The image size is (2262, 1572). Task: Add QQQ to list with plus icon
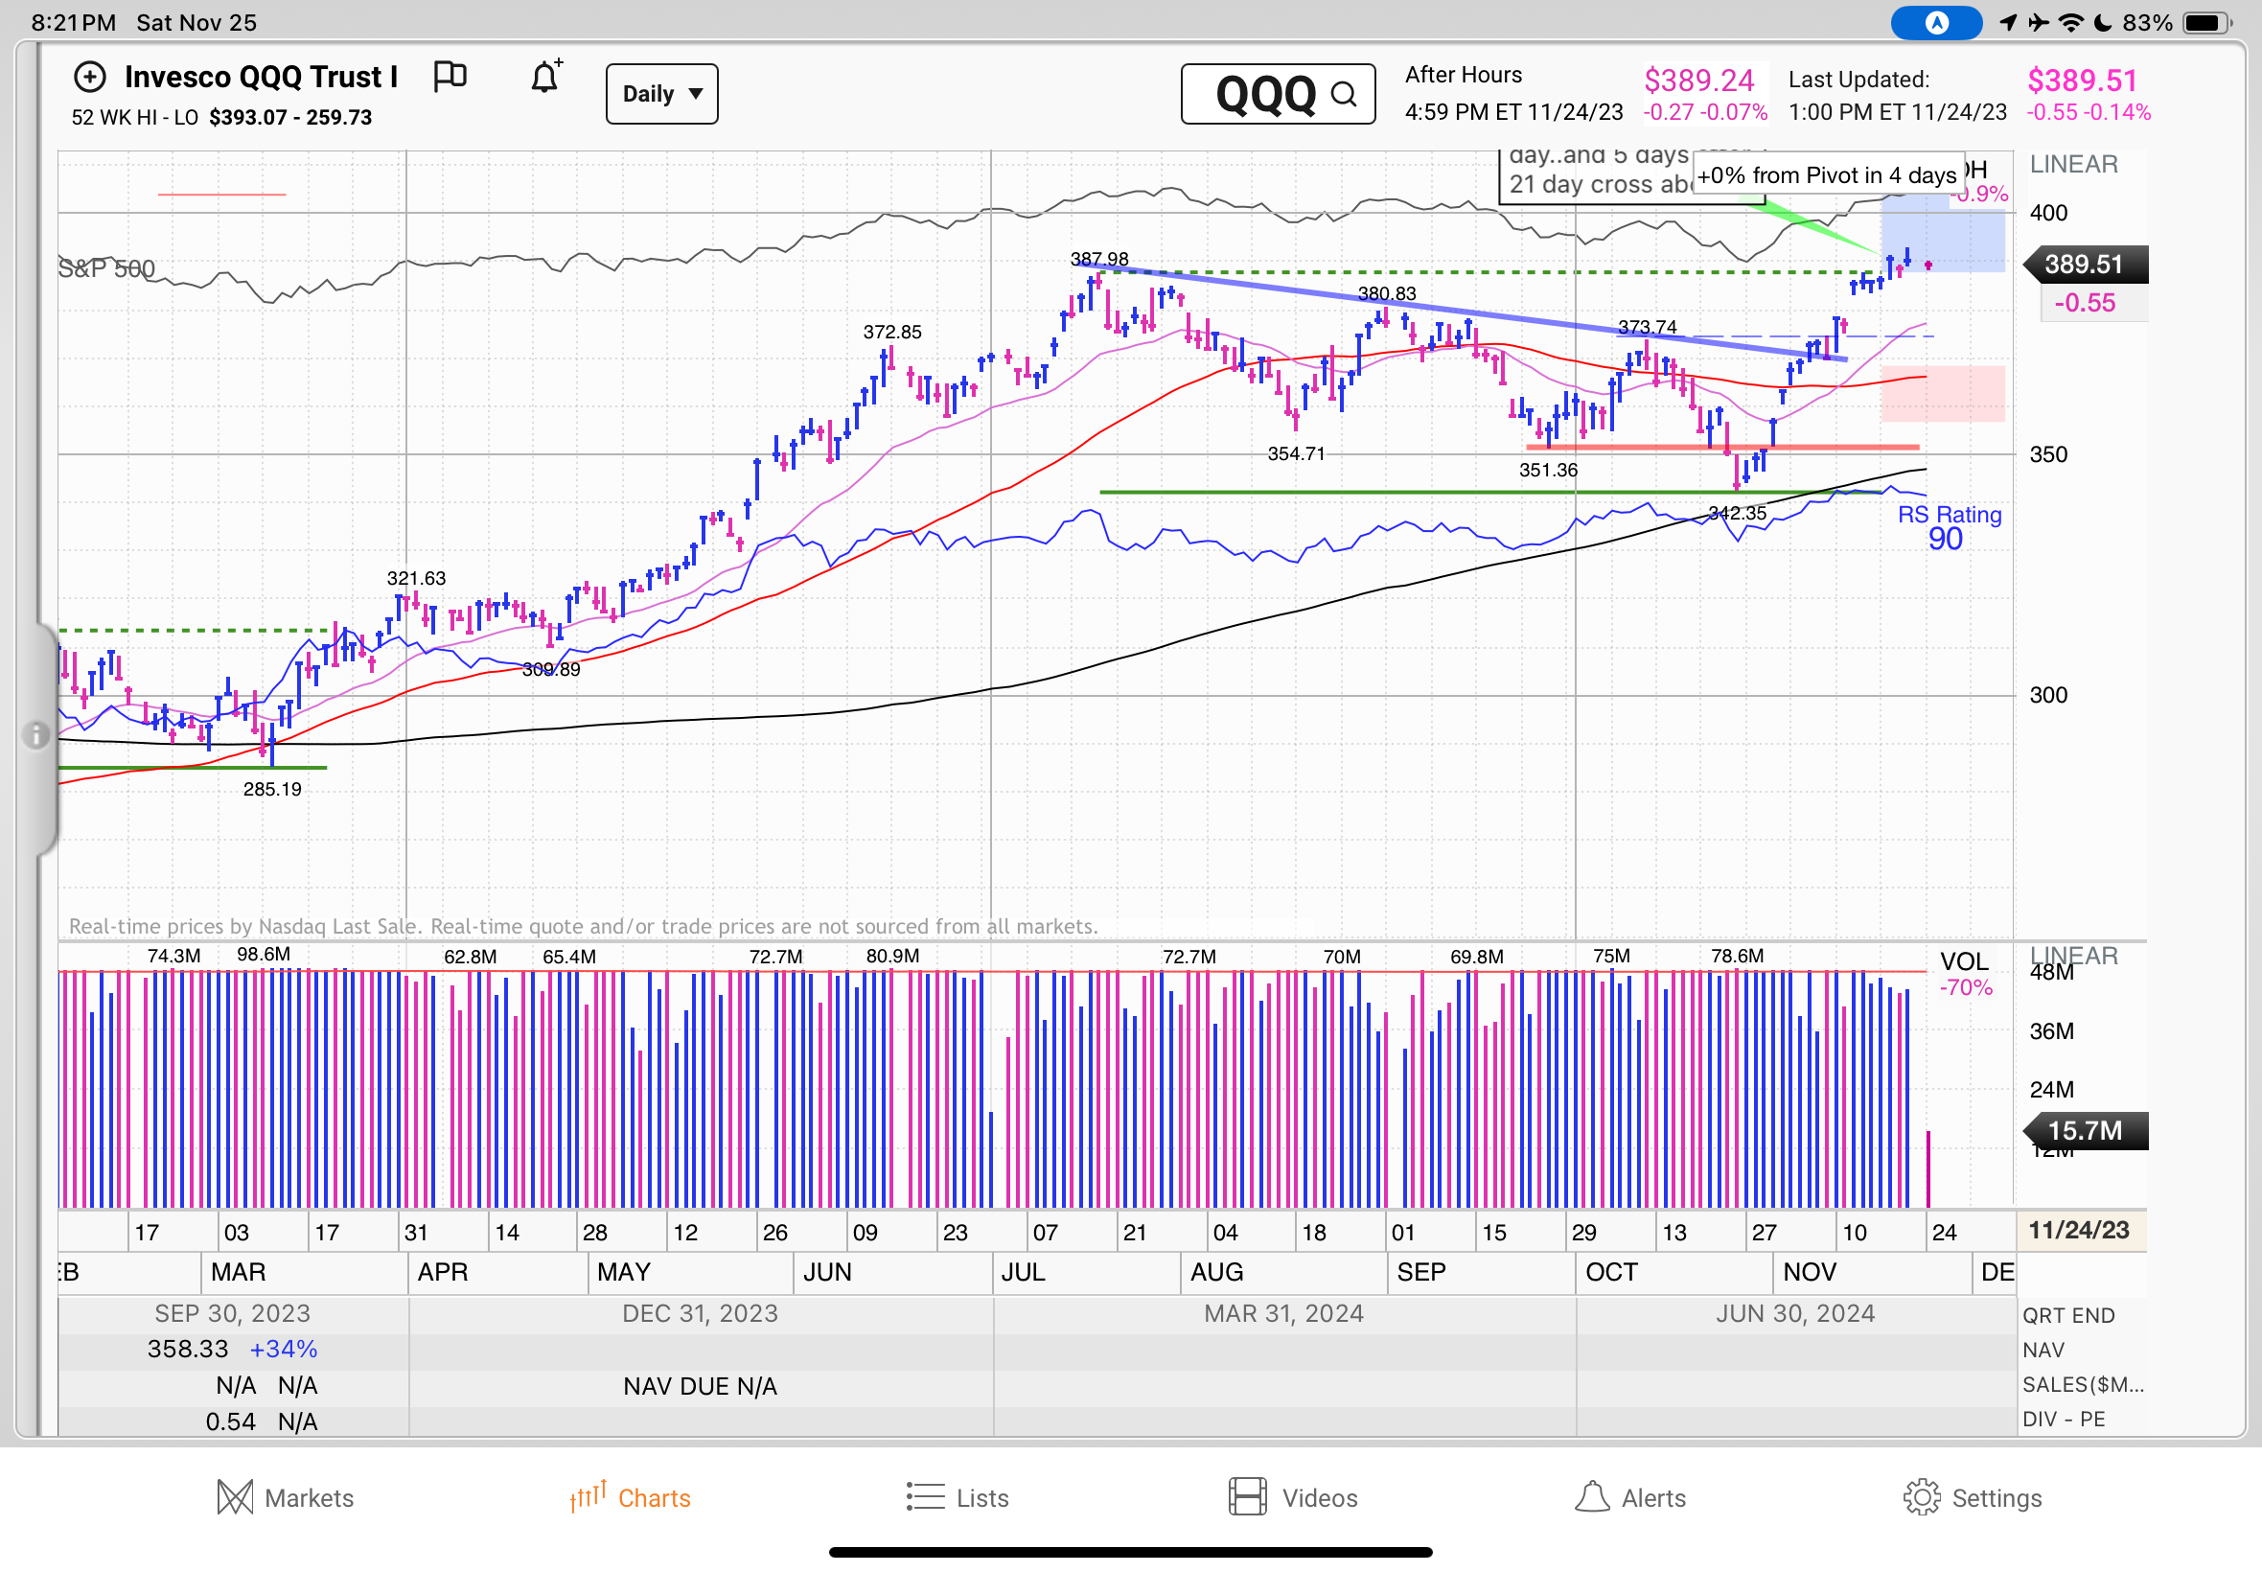pyautogui.click(x=89, y=77)
